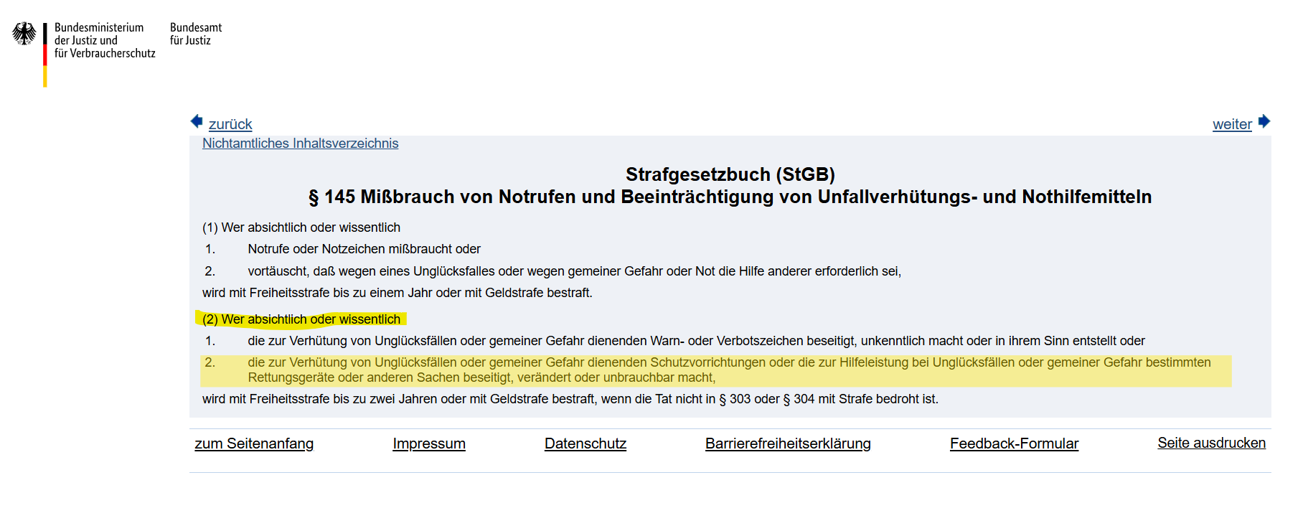Click the blue back arrow icon
Screen dimensions: 1303x526
197,121
